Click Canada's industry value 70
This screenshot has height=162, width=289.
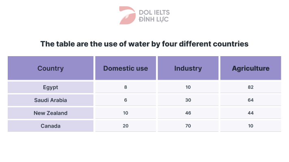click(x=188, y=126)
